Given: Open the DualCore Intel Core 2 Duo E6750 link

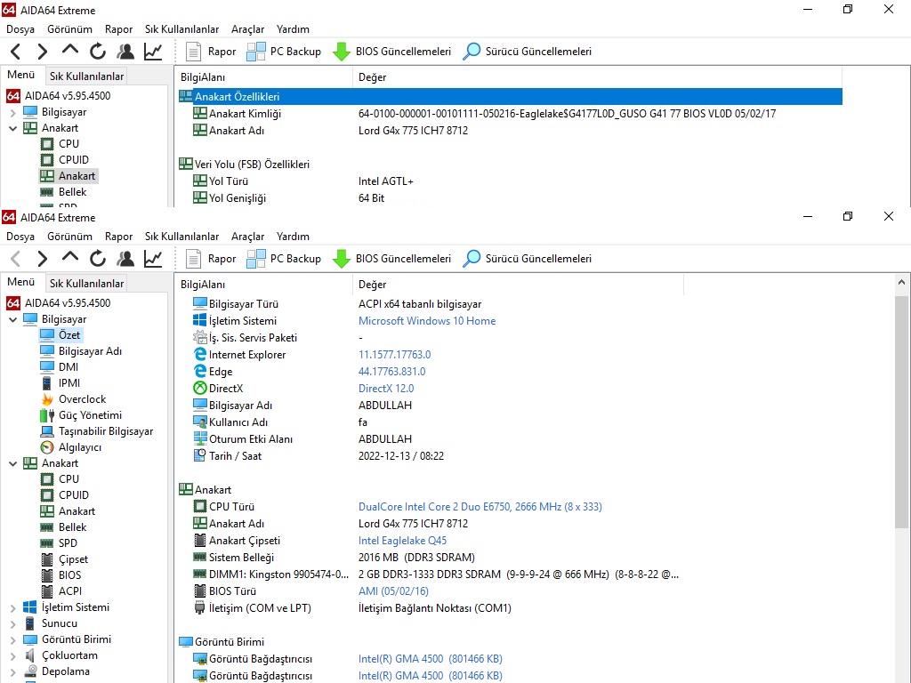Looking at the screenshot, I should click(480, 507).
